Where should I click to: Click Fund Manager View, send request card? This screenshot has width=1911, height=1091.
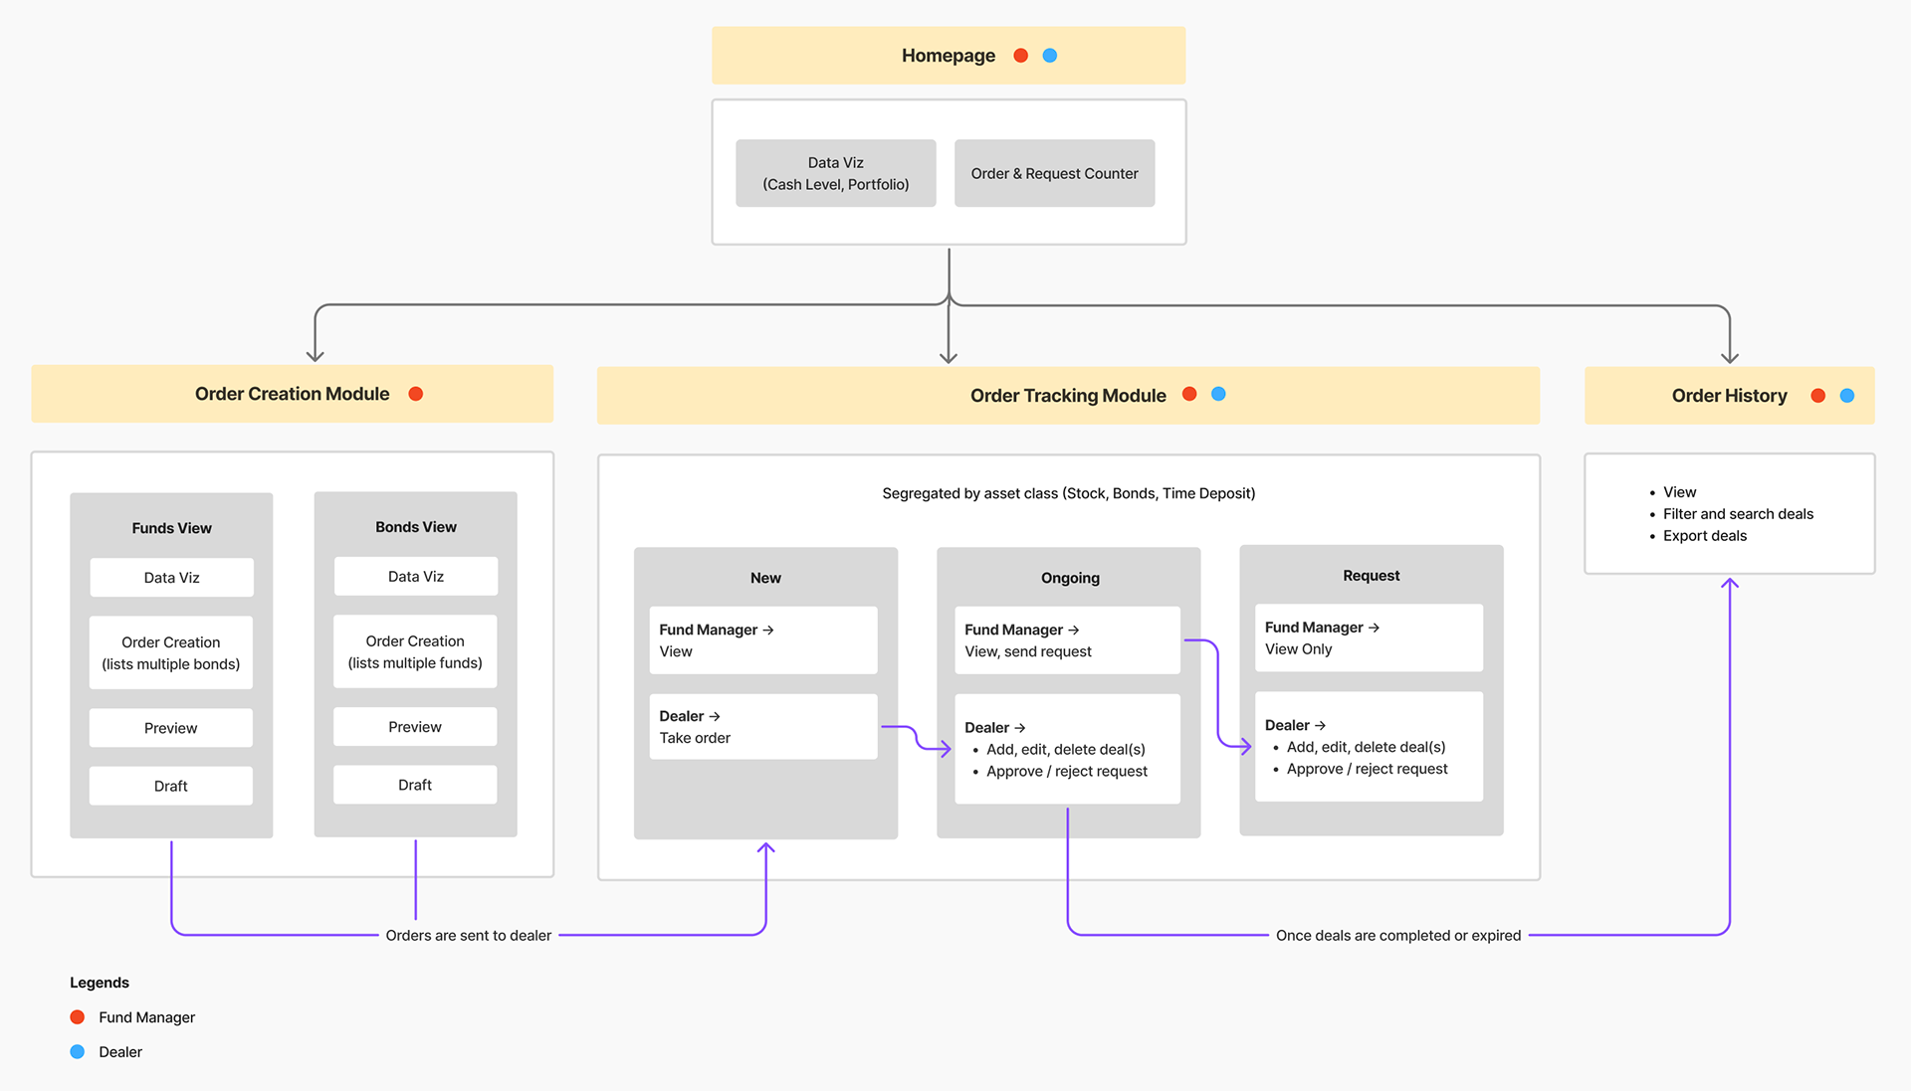pos(1067,640)
